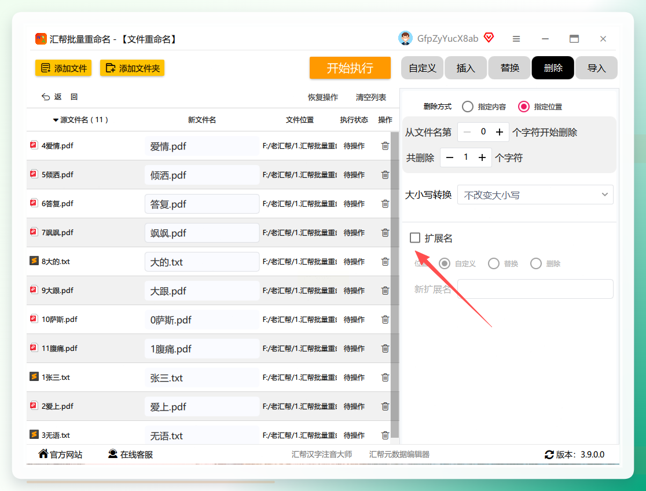Click the 2爱上.pdf file icon
646x491 pixels.
[x=34, y=406]
